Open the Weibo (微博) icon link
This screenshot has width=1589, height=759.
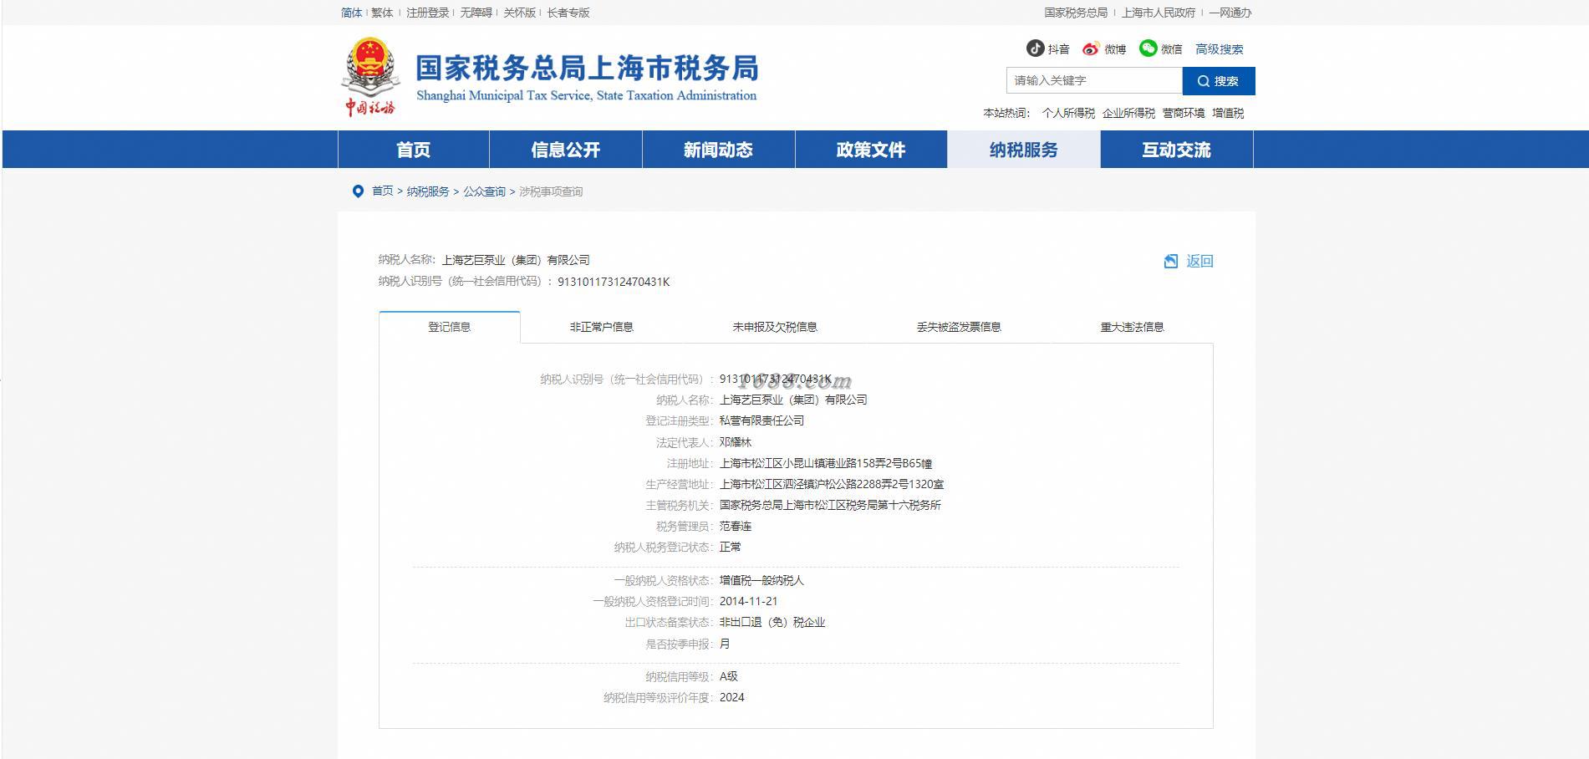point(1091,48)
